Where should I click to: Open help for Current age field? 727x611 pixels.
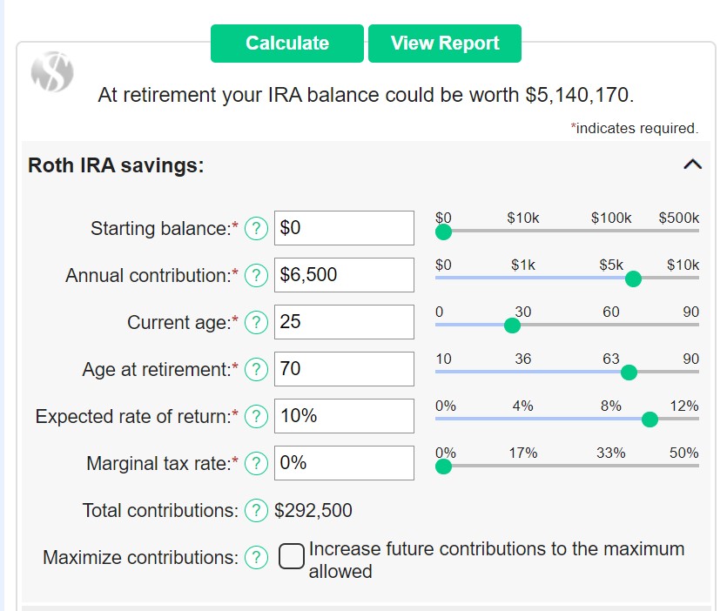[255, 322]
